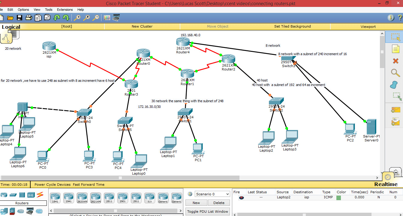Click New Cluster in workspace bar
The width and height of the screenshot is (403, 216).
[142, 26]
